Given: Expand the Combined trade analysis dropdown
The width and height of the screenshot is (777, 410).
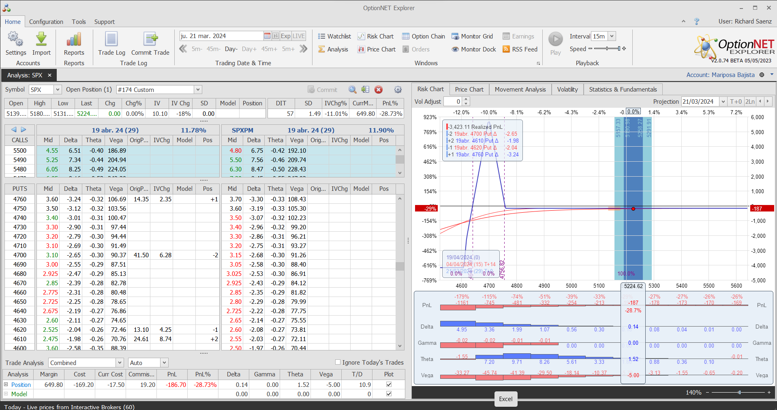Looking at the screenshot, I should (120, 363).
